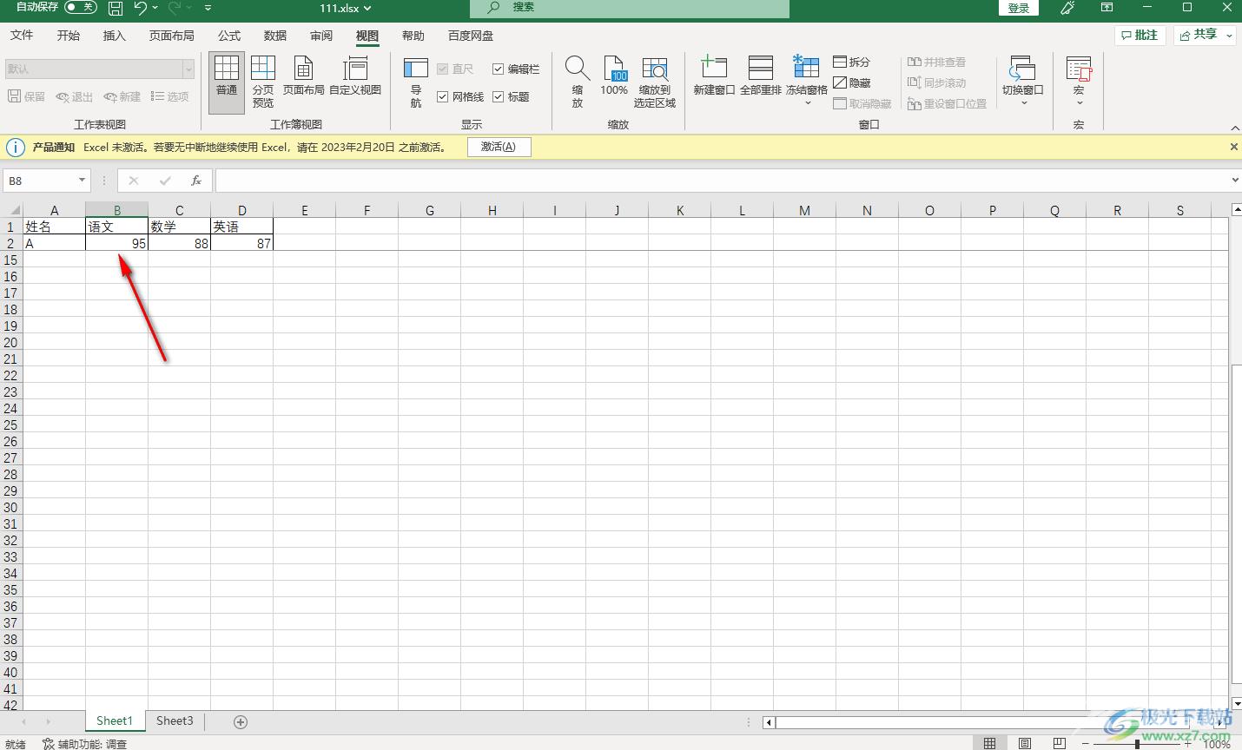
Task: Click accessibility check icon in status bar
Action: coord(49,744)
